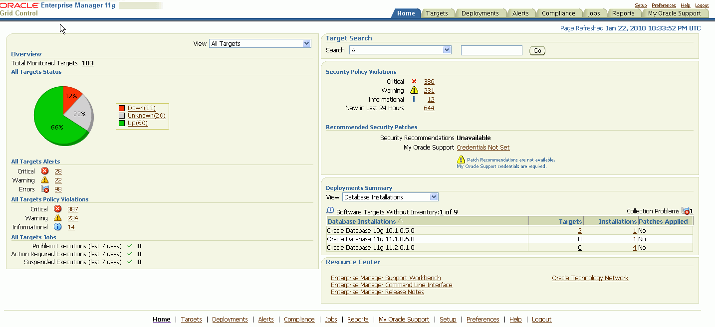Open Enterprise Manager Release Notes link
715x327 pixels.
point(377,292)
